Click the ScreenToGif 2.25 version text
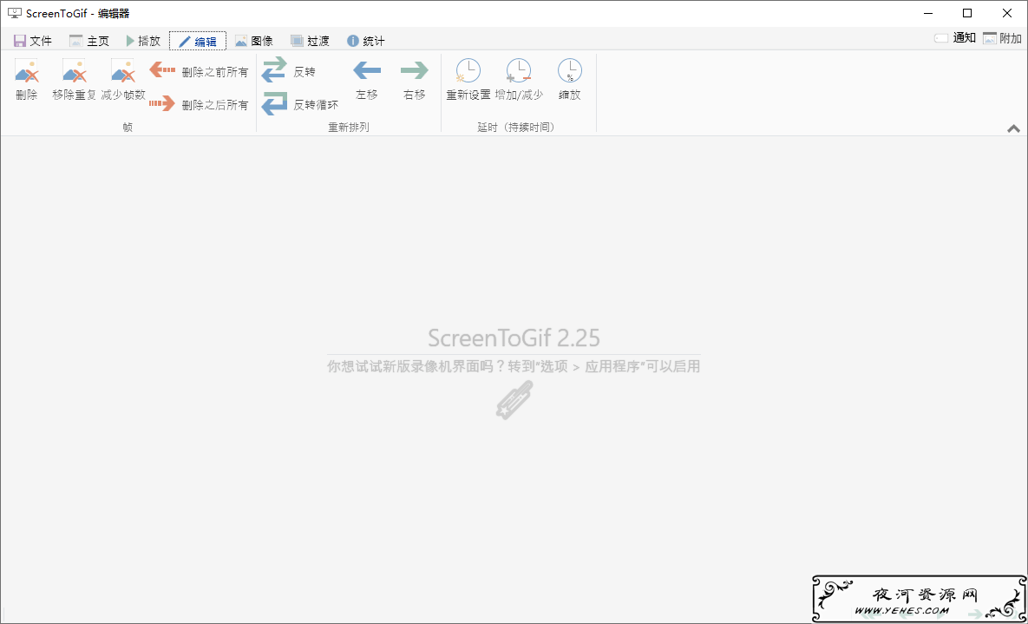 click(514, 338)
